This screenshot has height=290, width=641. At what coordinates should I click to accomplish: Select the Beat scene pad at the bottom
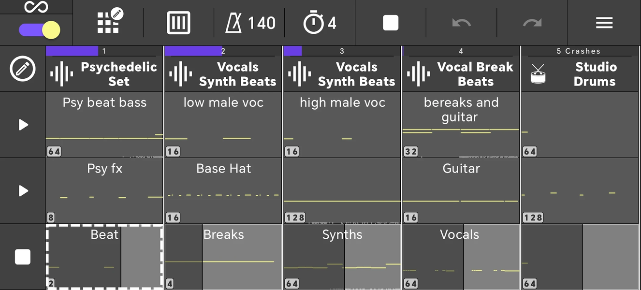[x=104, y=256]
